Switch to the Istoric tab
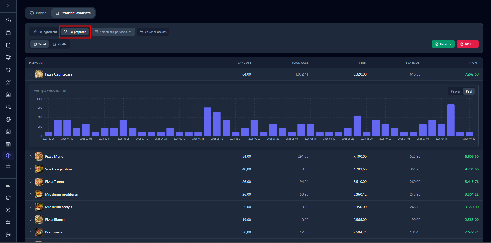Viewport: 491px width, 243px height. click(38, 13)
